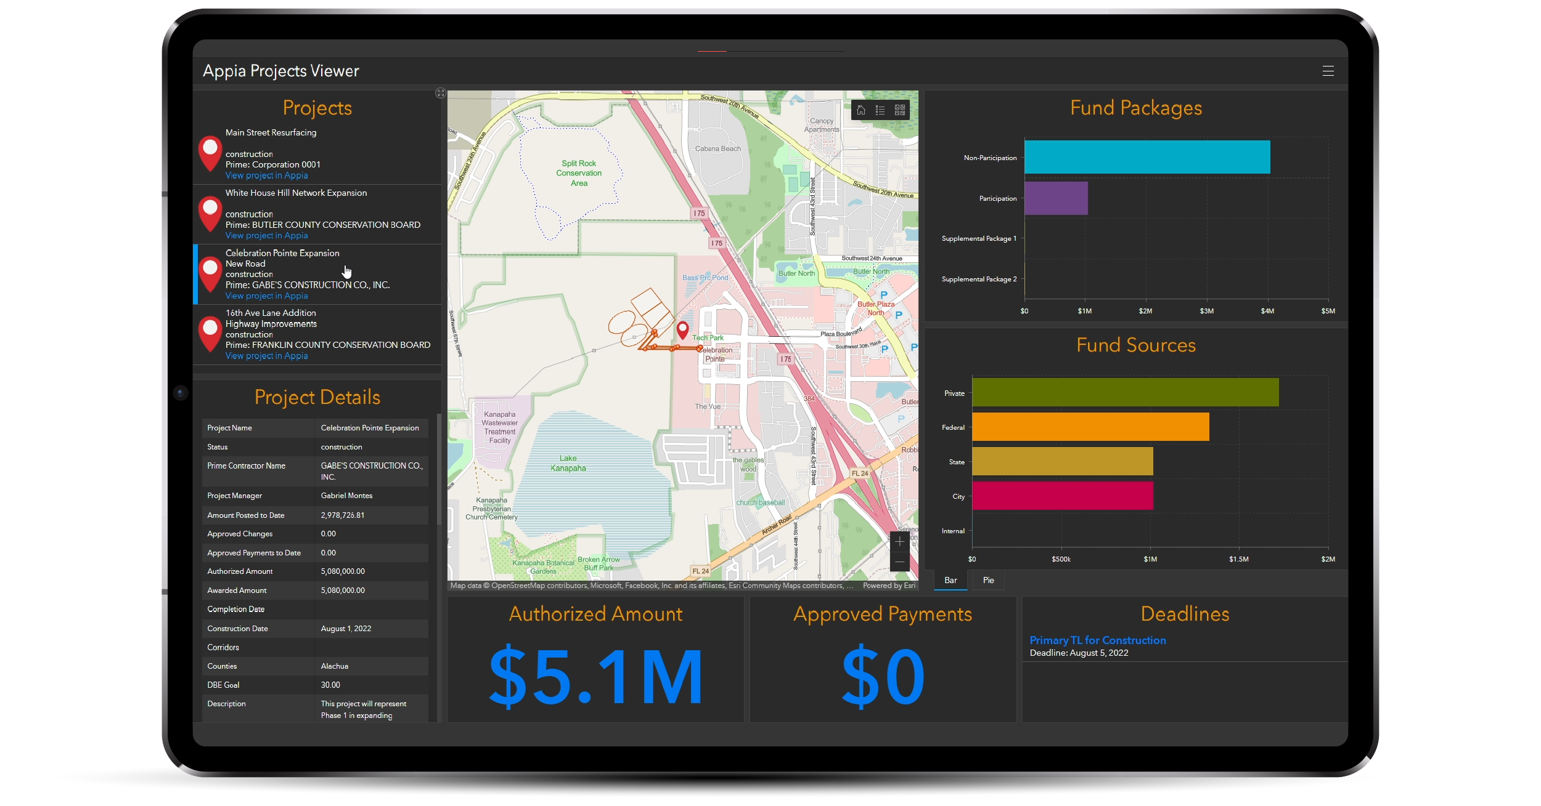The height and width of the screenshot is (806, 1541).
Task: Click the red project marker on map
Action: tap(682, 329)
